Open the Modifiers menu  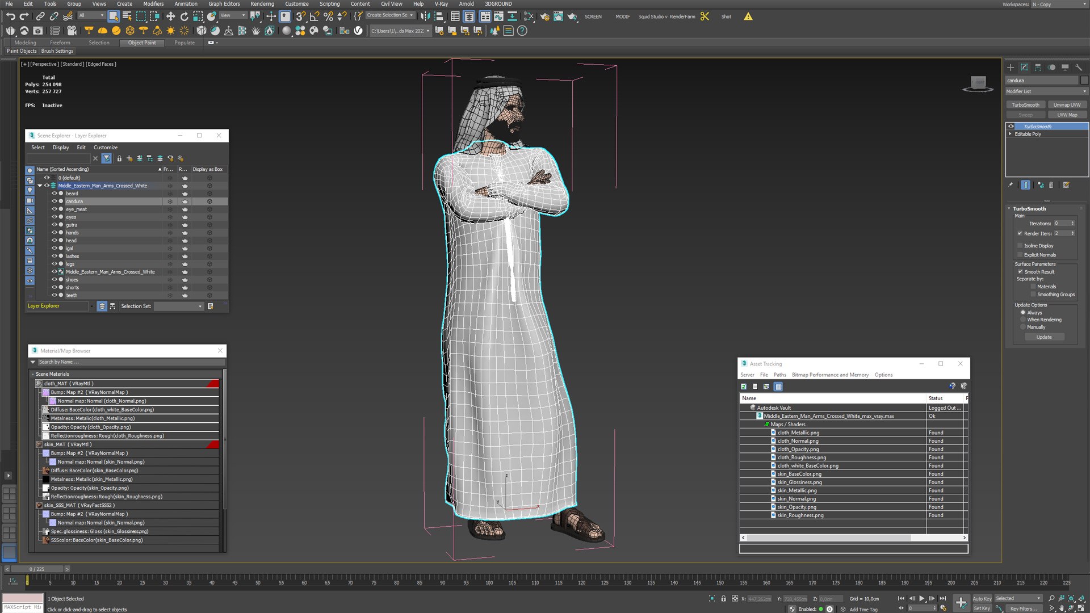click(153, 4)
